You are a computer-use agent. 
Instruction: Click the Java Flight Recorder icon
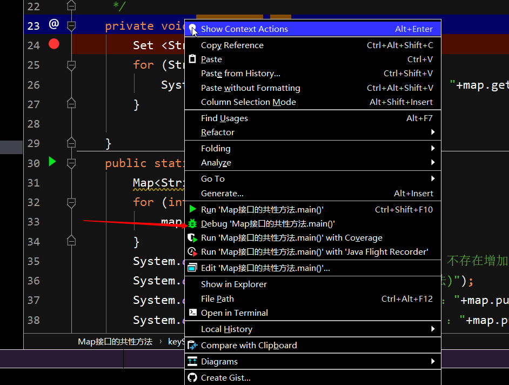tap(192, 252)
